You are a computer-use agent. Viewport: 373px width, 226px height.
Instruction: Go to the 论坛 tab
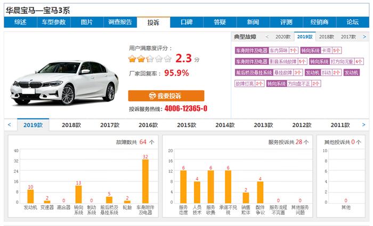[353, 22]
